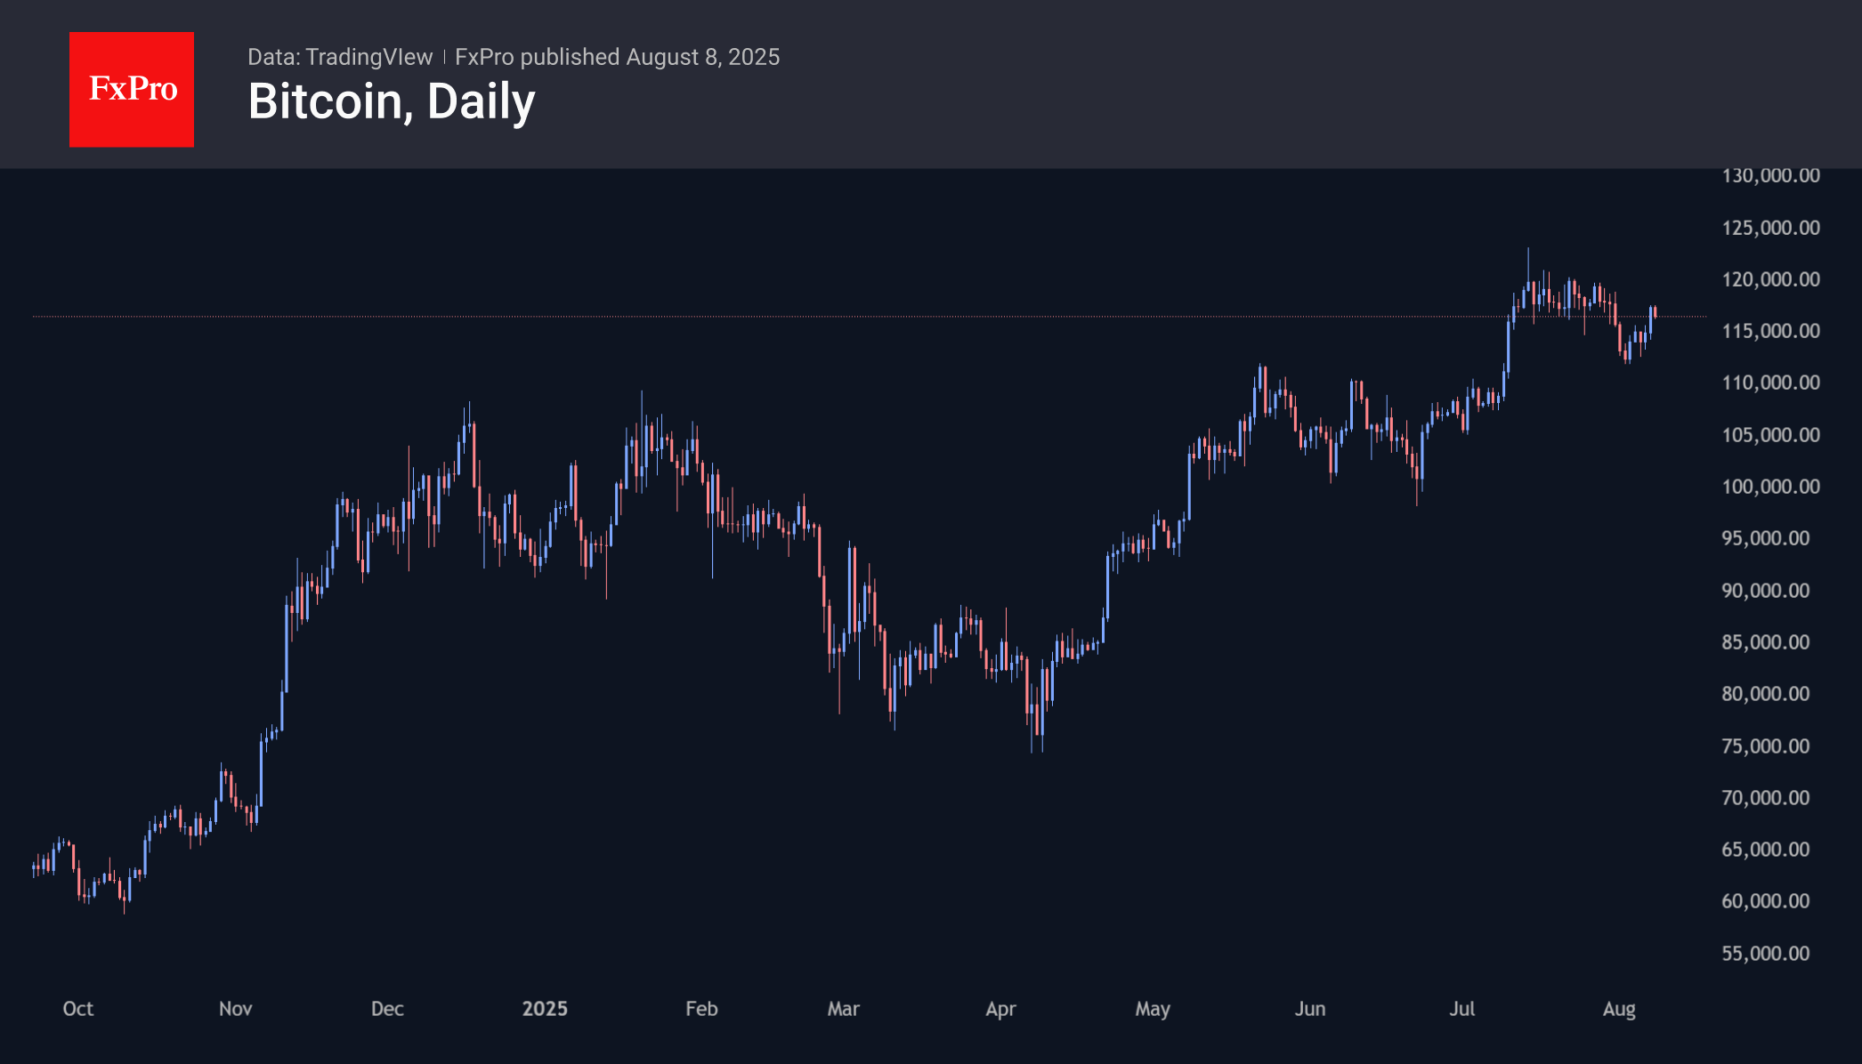The image size is (1862, 1064).
Task: Click the red FxPro logo
Action: [x=132, y=89]
